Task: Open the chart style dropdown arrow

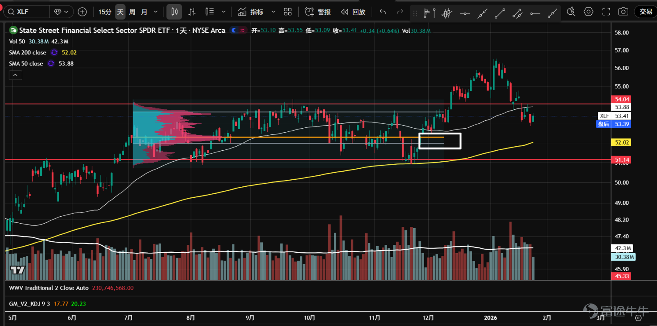Action: 224,12
